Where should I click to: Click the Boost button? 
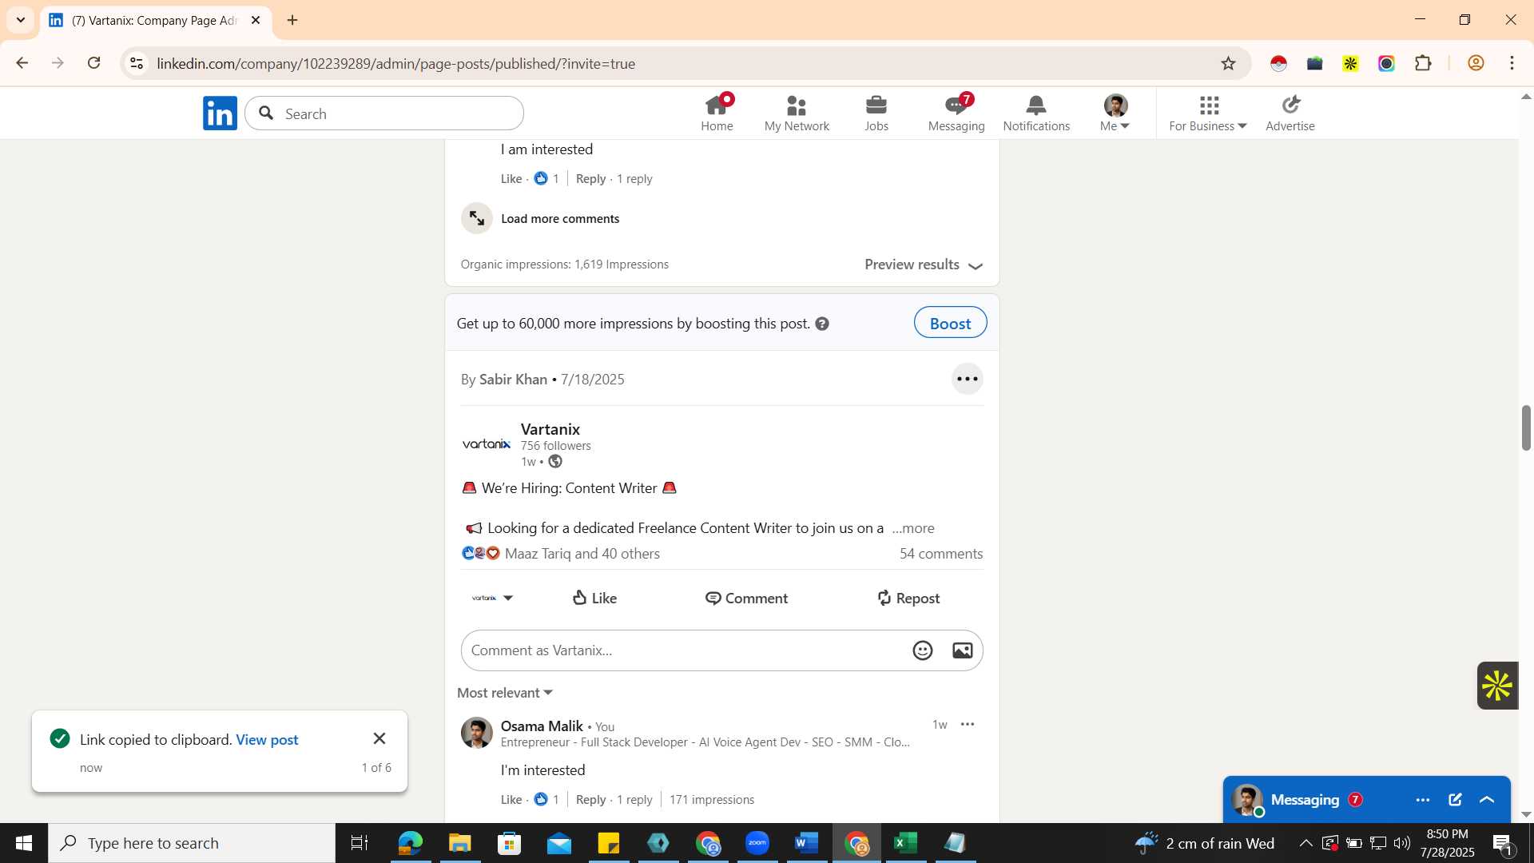(x=950, y=323)
